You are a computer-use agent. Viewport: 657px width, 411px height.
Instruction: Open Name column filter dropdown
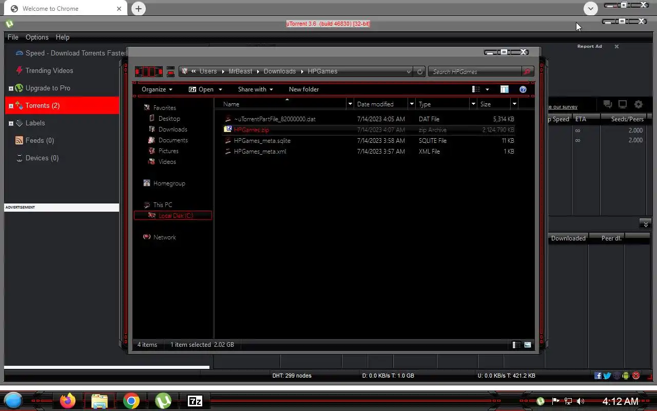(x=350, y=104)
